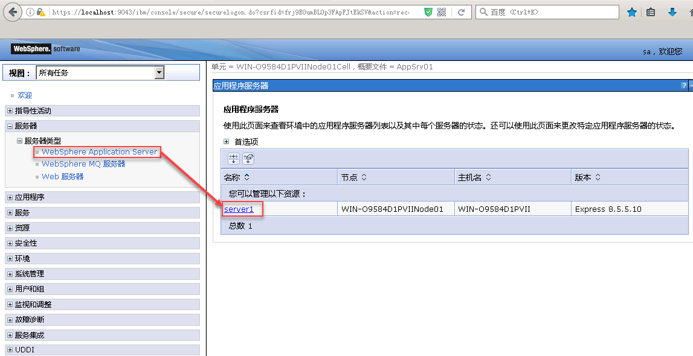Open the Web 服务器 link
Viewport: 693px width, 356px height.
tap(63, 176)
